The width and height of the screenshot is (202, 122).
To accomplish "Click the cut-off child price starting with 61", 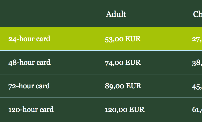I will [197, 110].
